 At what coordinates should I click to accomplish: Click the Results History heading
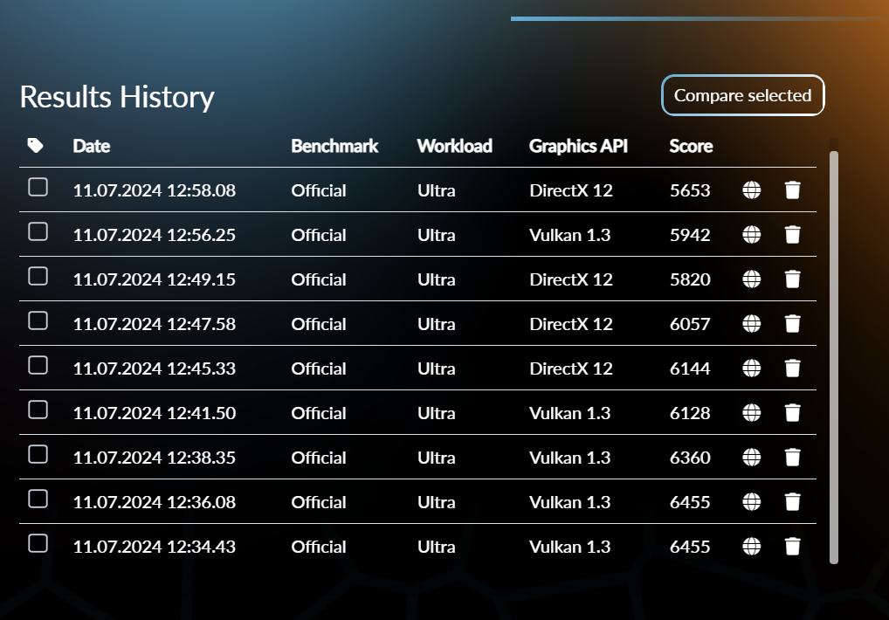pyautogui.click(x=117, y=97)
